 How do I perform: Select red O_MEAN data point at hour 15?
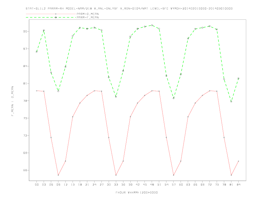(73, 117)
